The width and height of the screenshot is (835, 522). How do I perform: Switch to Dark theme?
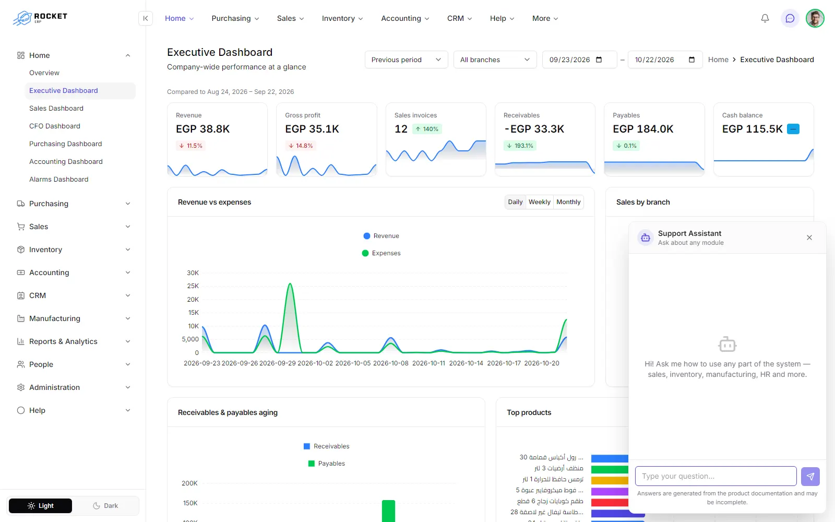tap(105, 506)
